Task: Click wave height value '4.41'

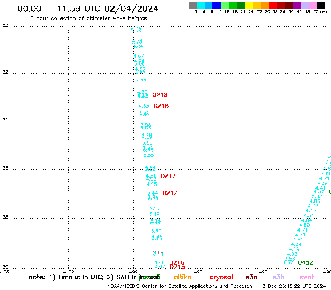Action: click(320, 188)
